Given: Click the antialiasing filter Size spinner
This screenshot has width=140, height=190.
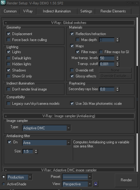Looking at the screenshot, I should 36,151.
